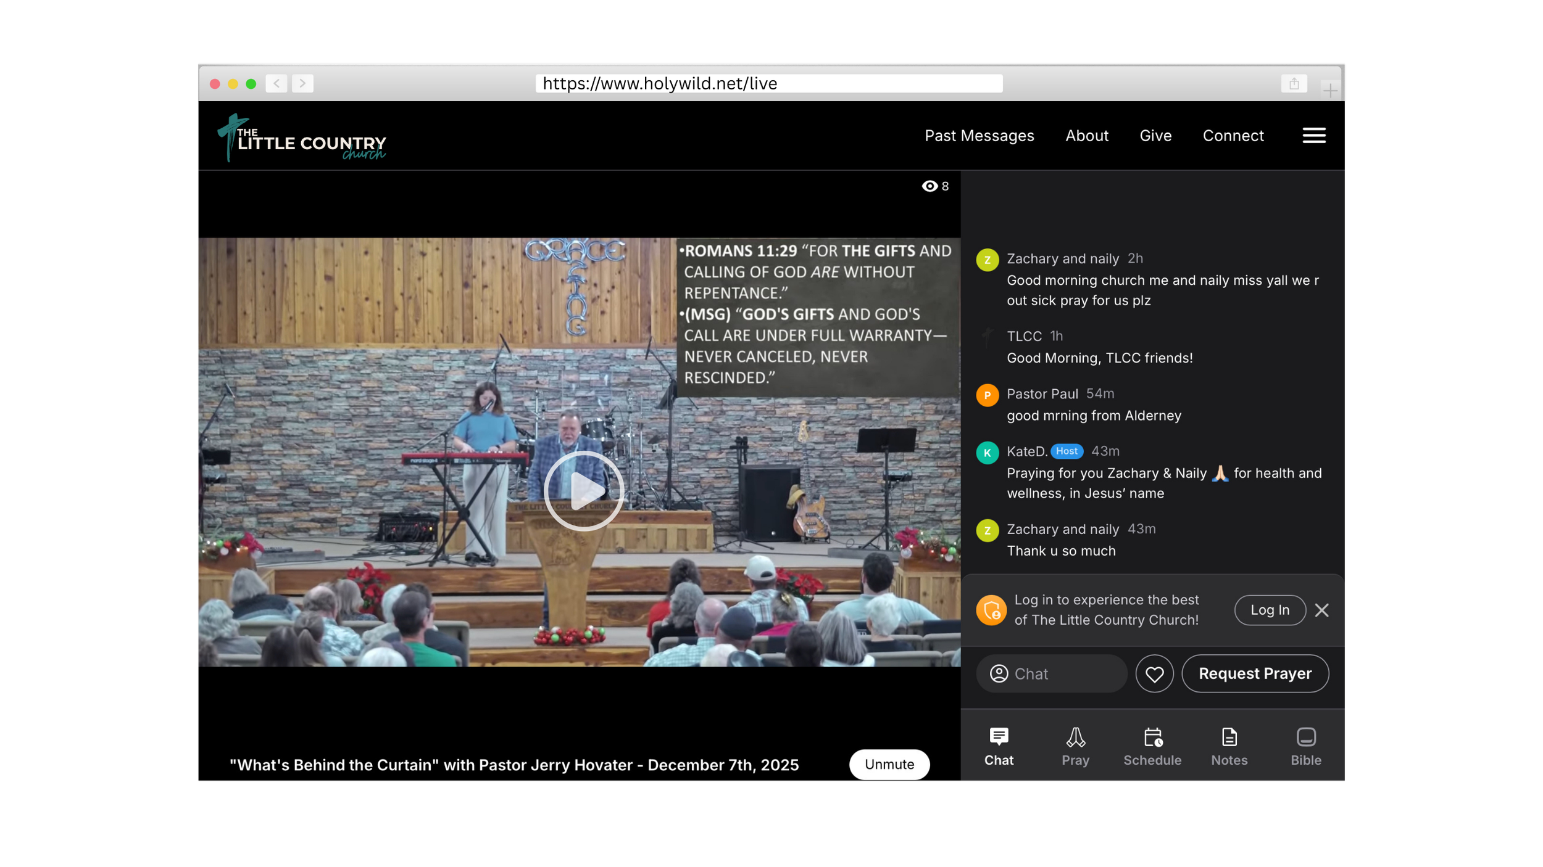Image resolution: width=1543 pixels, height=867 pixels.
Task: Open the Bible tab icon
Action: (1305, 738)
